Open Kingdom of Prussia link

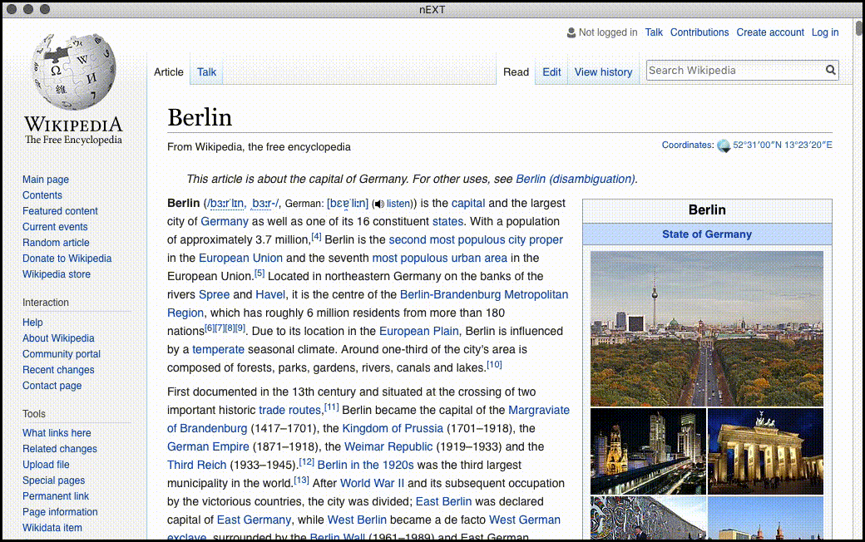click(x=393, y=428)
